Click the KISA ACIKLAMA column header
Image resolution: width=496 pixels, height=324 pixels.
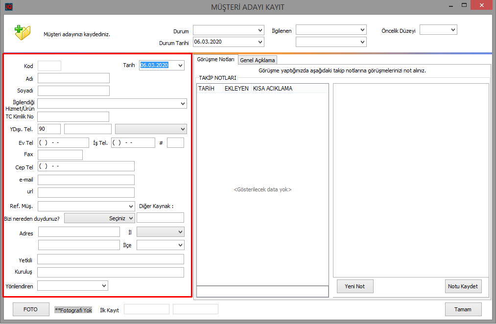pyautogui.click(x=273, y=89)
